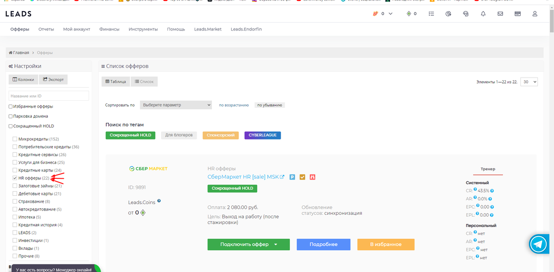Open external link icon after СберМаркет HR title
Screen dimensions: 554x272
(282, 177)
